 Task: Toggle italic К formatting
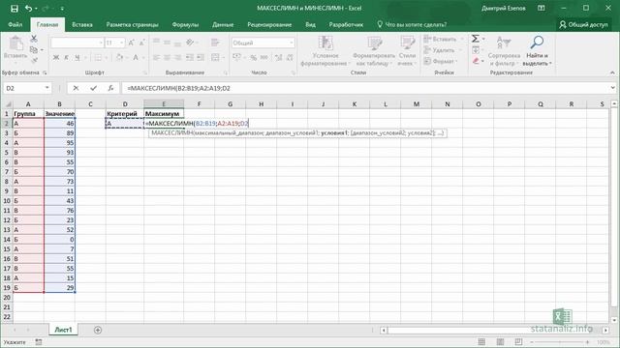pyautogui.click(x=66, y=58)
